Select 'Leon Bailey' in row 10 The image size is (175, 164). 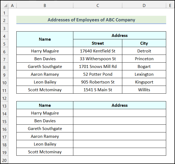pos(45,82)
